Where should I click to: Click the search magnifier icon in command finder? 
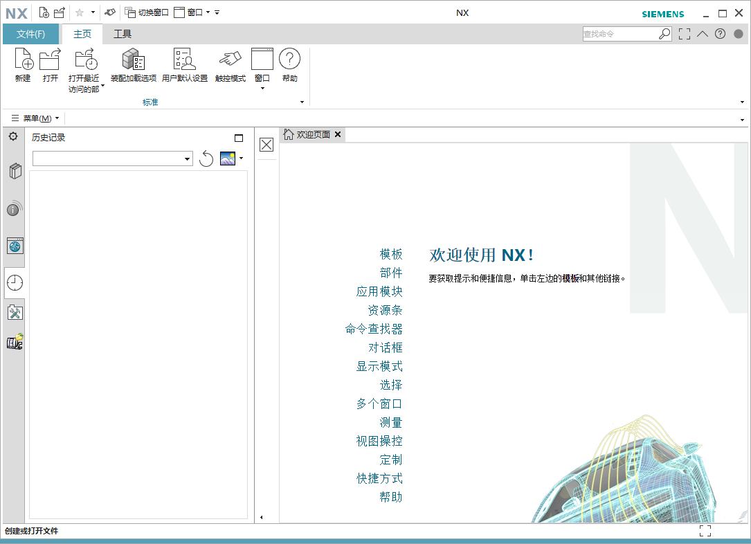[664, 34]
